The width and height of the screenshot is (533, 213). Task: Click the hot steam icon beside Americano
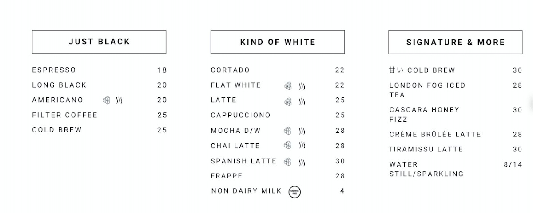119,100
